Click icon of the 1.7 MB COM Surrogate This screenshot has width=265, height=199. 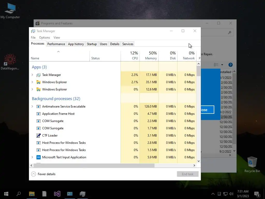pos(39,128)
